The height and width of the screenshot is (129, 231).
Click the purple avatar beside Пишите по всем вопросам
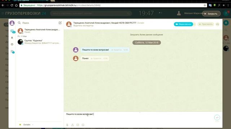(76, 50)
